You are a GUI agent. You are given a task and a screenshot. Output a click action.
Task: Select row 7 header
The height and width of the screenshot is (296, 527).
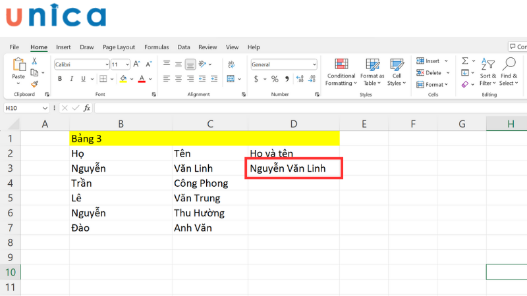[x=10, y=228]
